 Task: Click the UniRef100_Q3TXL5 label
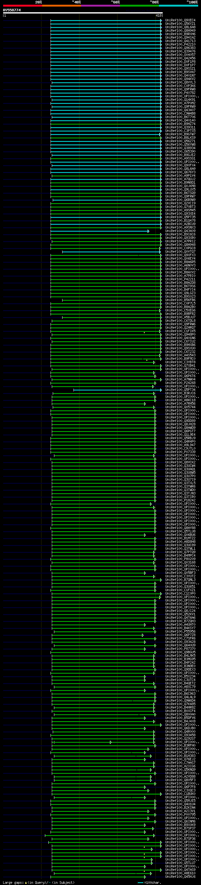(180, 483)
